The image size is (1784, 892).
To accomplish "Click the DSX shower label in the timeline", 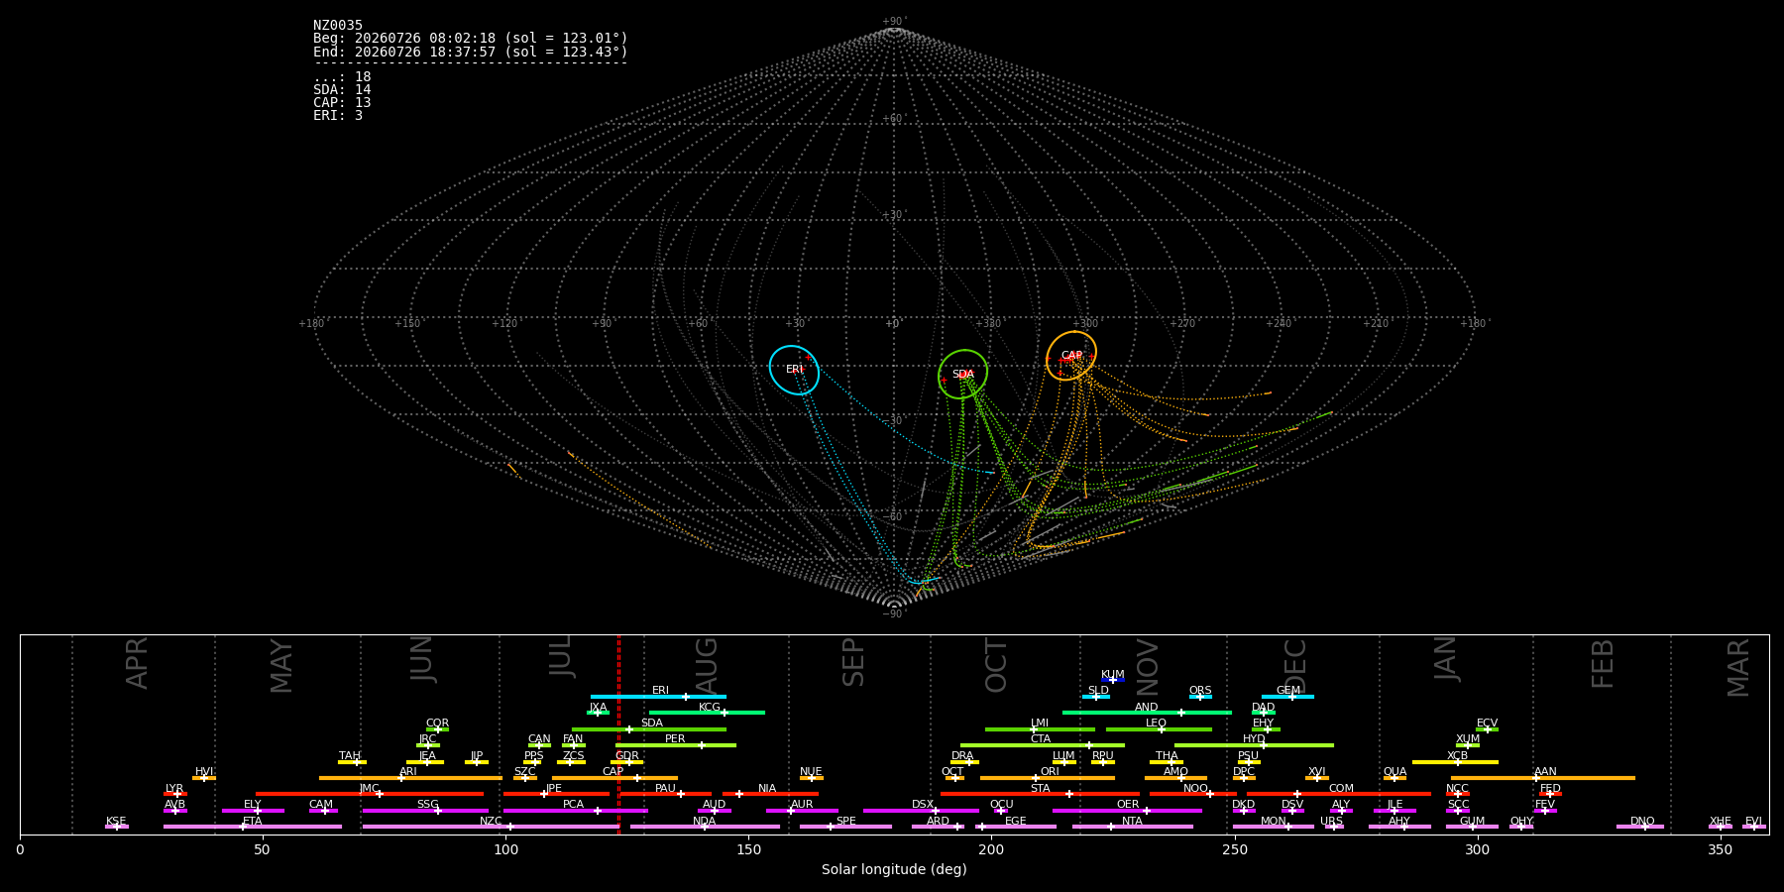I will [x=923, y=805].
